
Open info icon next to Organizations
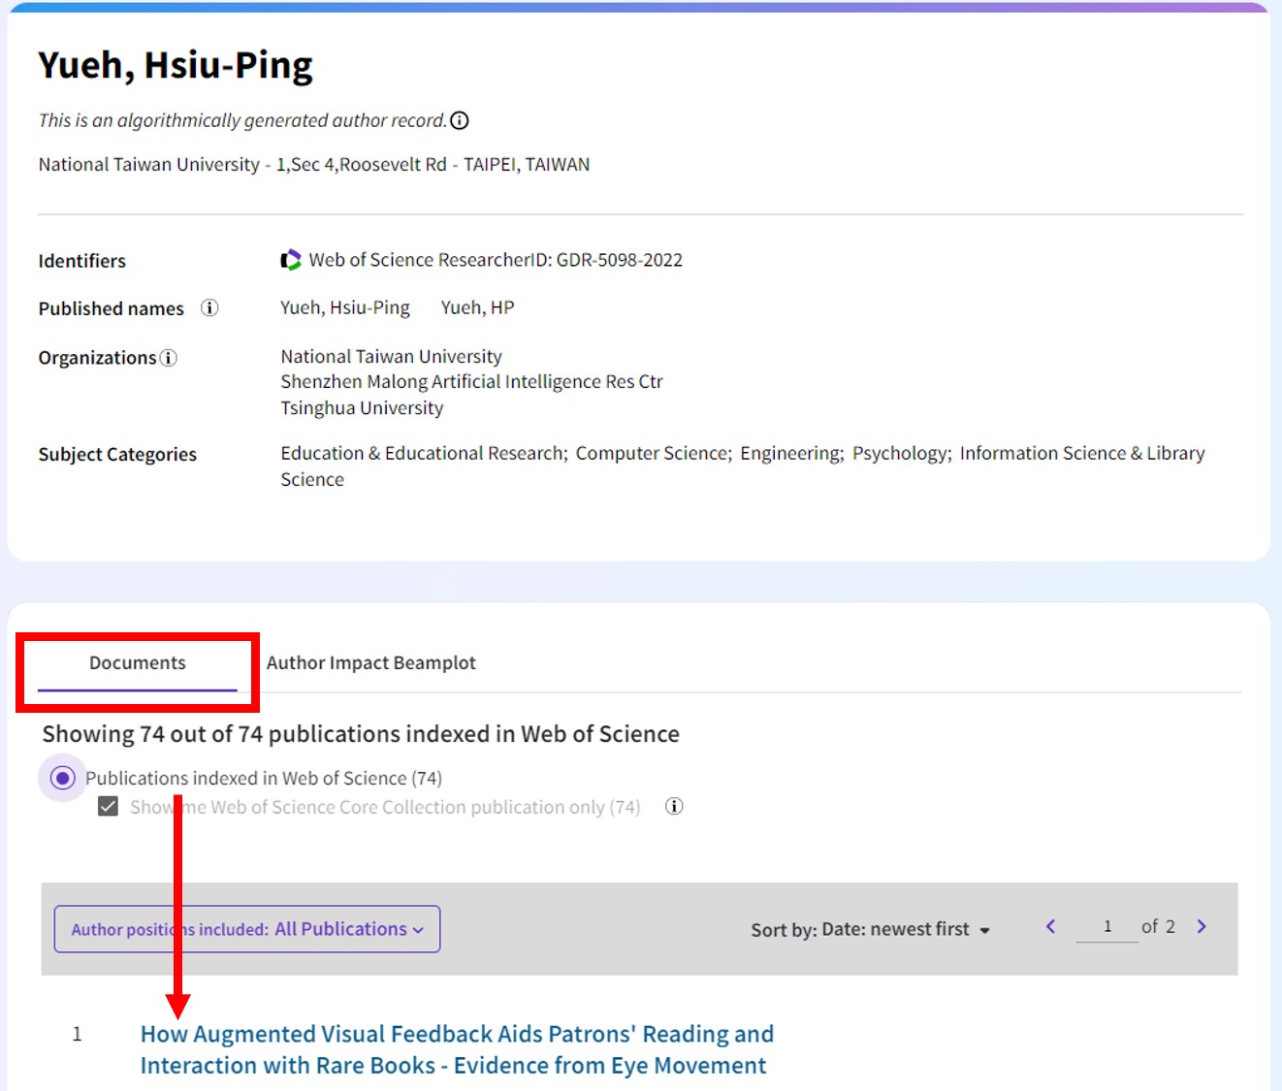168,358
